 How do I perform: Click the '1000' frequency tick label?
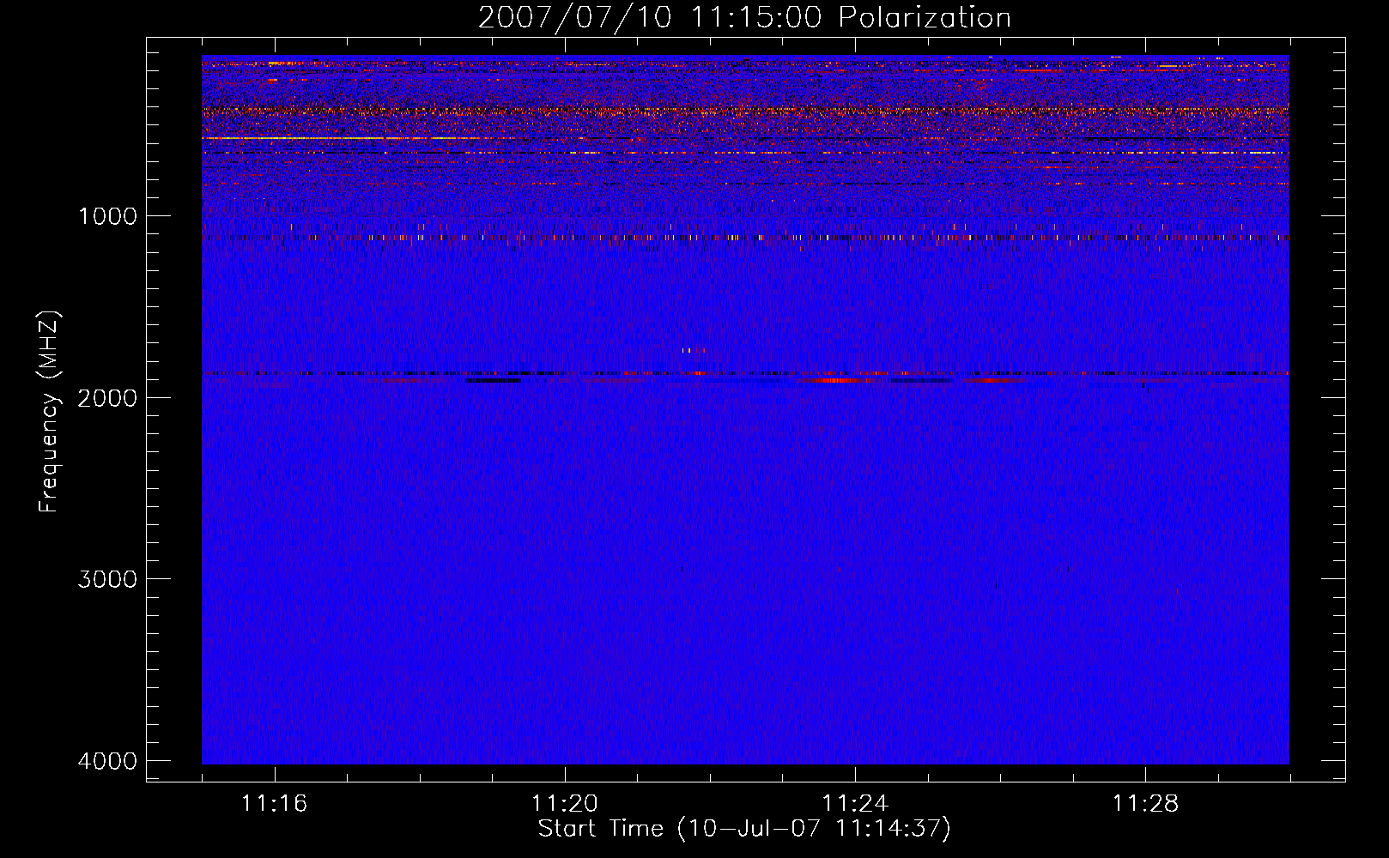(x=107, y=216)
